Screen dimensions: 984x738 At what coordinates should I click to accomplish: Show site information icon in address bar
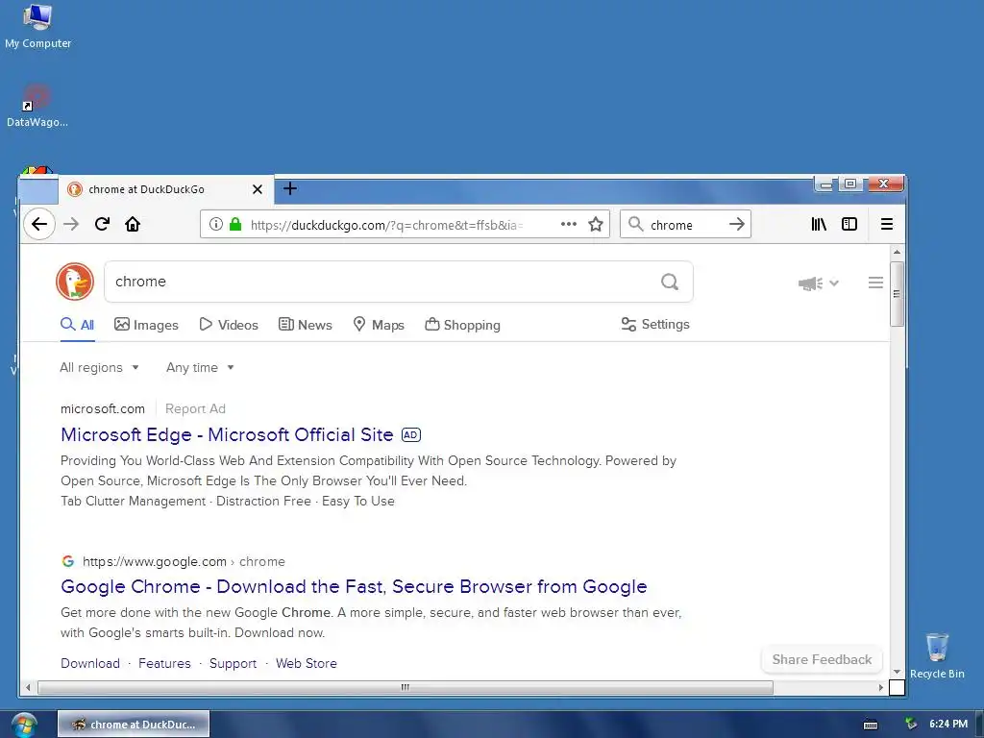tap(216, 224)
